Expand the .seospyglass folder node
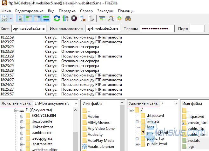The image size is (209, 151). [x=22, y=139]
